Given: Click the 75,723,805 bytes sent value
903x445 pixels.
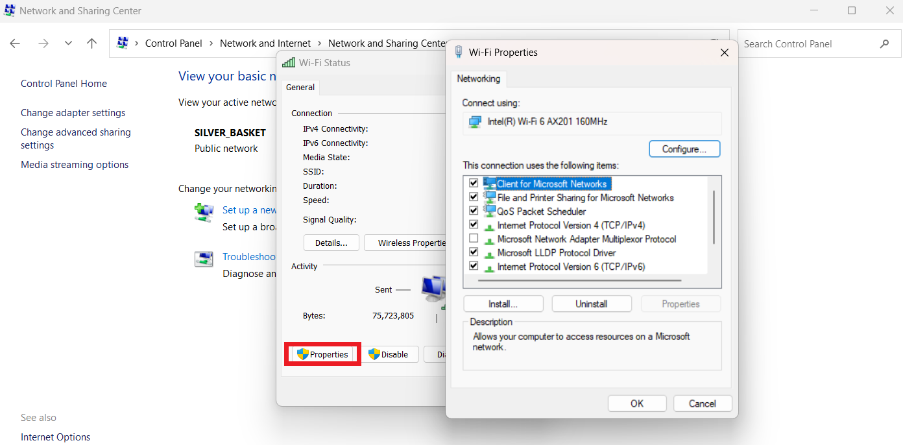Looking at the screenshot, I should click(x=393, y=316).
